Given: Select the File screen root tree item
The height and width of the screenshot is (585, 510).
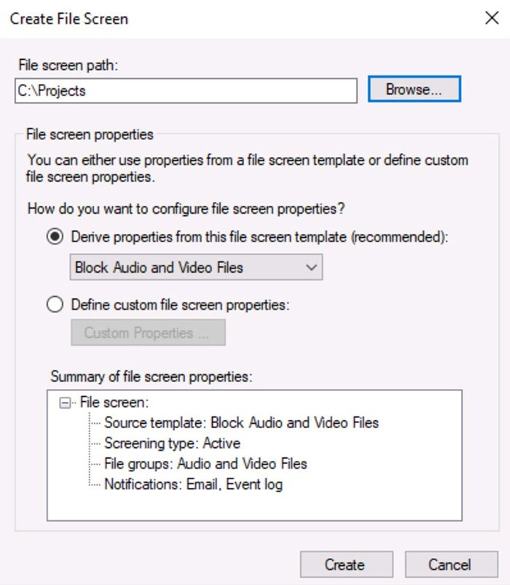Looking at the screenshot, I should pos(114,402).
